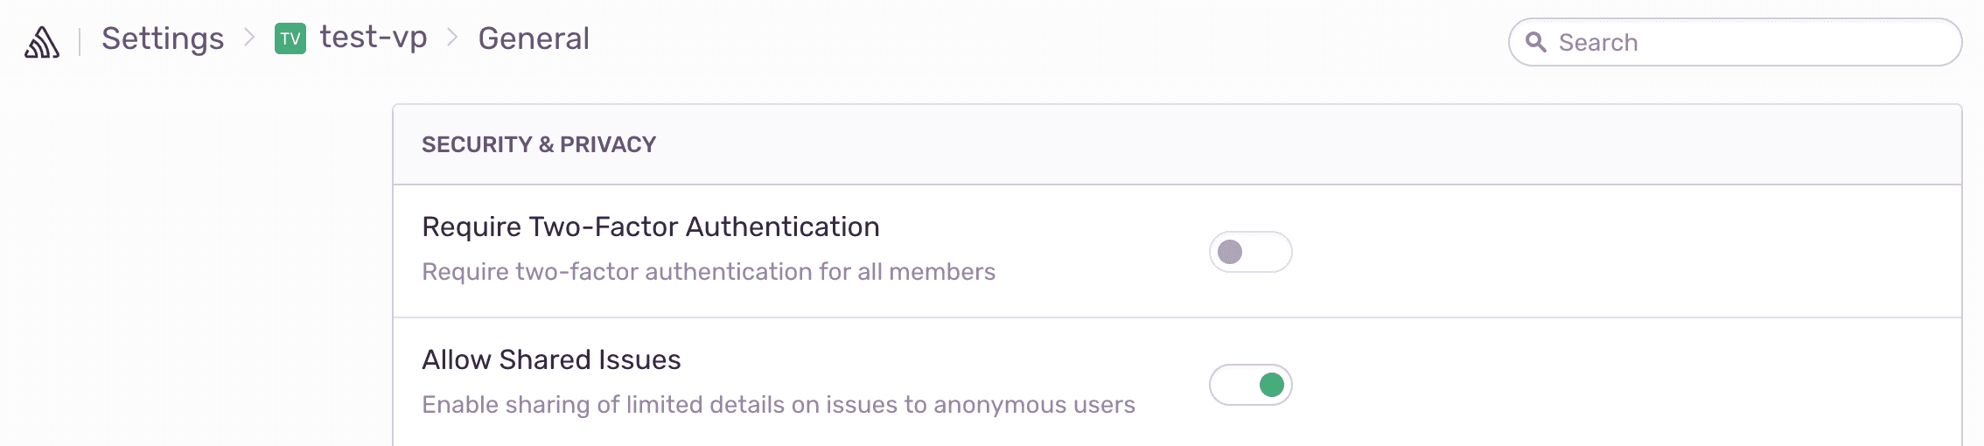Click the grey knob of two-factor switch

click(1230, 252)
